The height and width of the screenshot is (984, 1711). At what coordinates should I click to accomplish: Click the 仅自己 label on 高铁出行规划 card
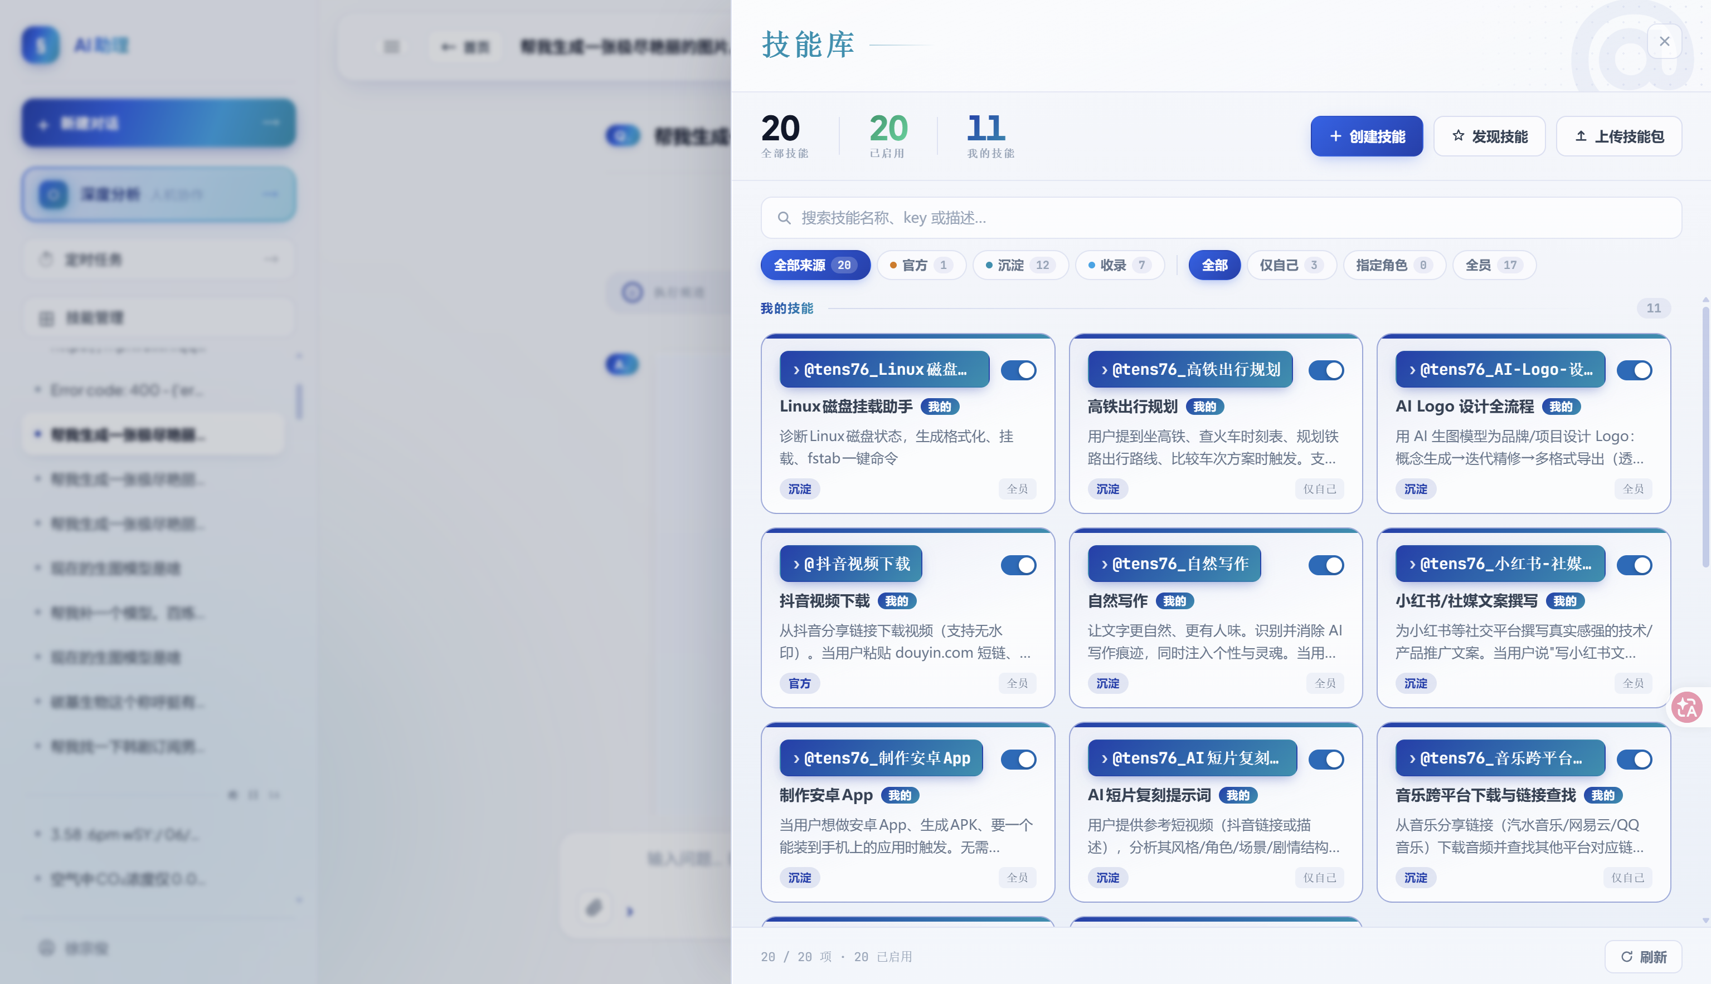click(1319, 488)
